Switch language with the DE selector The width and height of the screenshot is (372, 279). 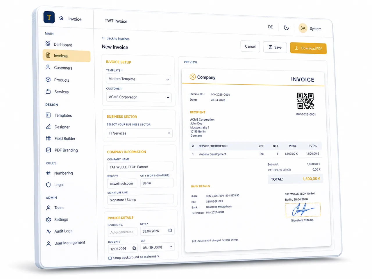pyautogui.click(x=270, y=27)
